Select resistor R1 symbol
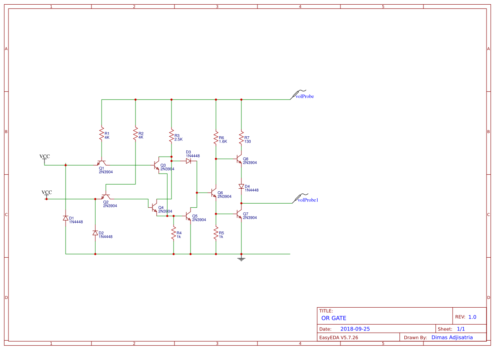The width and height of the screenshot is (495, 350). click(x=102, y=133)
